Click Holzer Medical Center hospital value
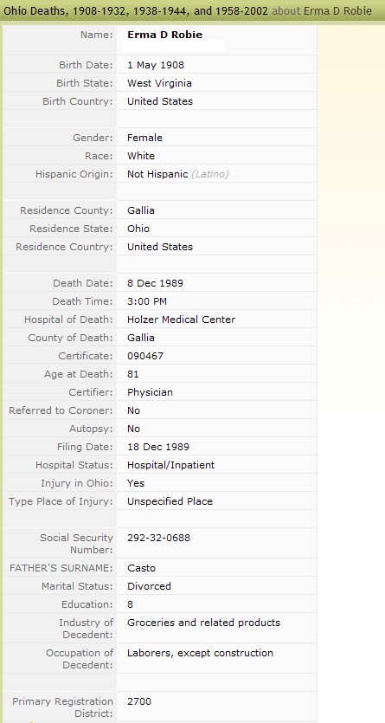Viewport: 385px width, 723px height. [181, 320]
